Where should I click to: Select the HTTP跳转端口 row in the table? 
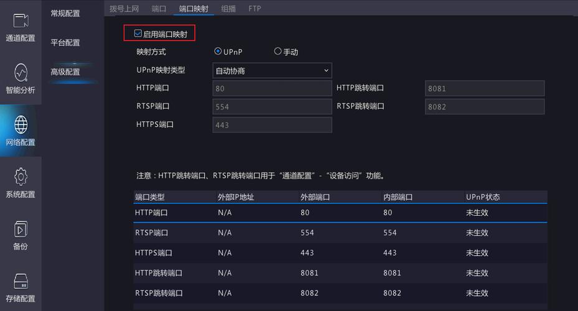point(340,273)
